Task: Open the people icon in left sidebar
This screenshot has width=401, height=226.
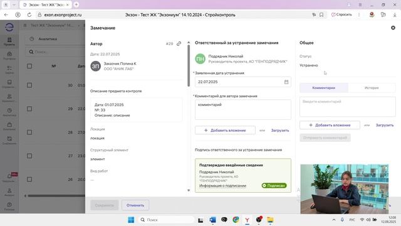Action: click(9, 98)
